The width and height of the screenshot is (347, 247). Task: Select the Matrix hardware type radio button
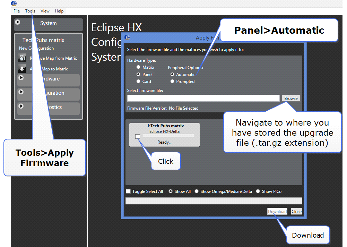pos(138,67)
